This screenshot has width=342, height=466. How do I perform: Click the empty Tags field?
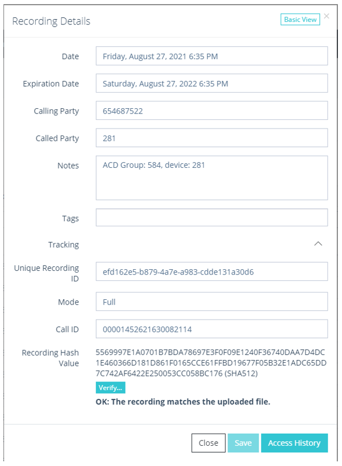[x=212, y=217]
